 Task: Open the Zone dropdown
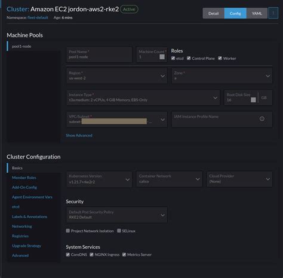point(222,76)
